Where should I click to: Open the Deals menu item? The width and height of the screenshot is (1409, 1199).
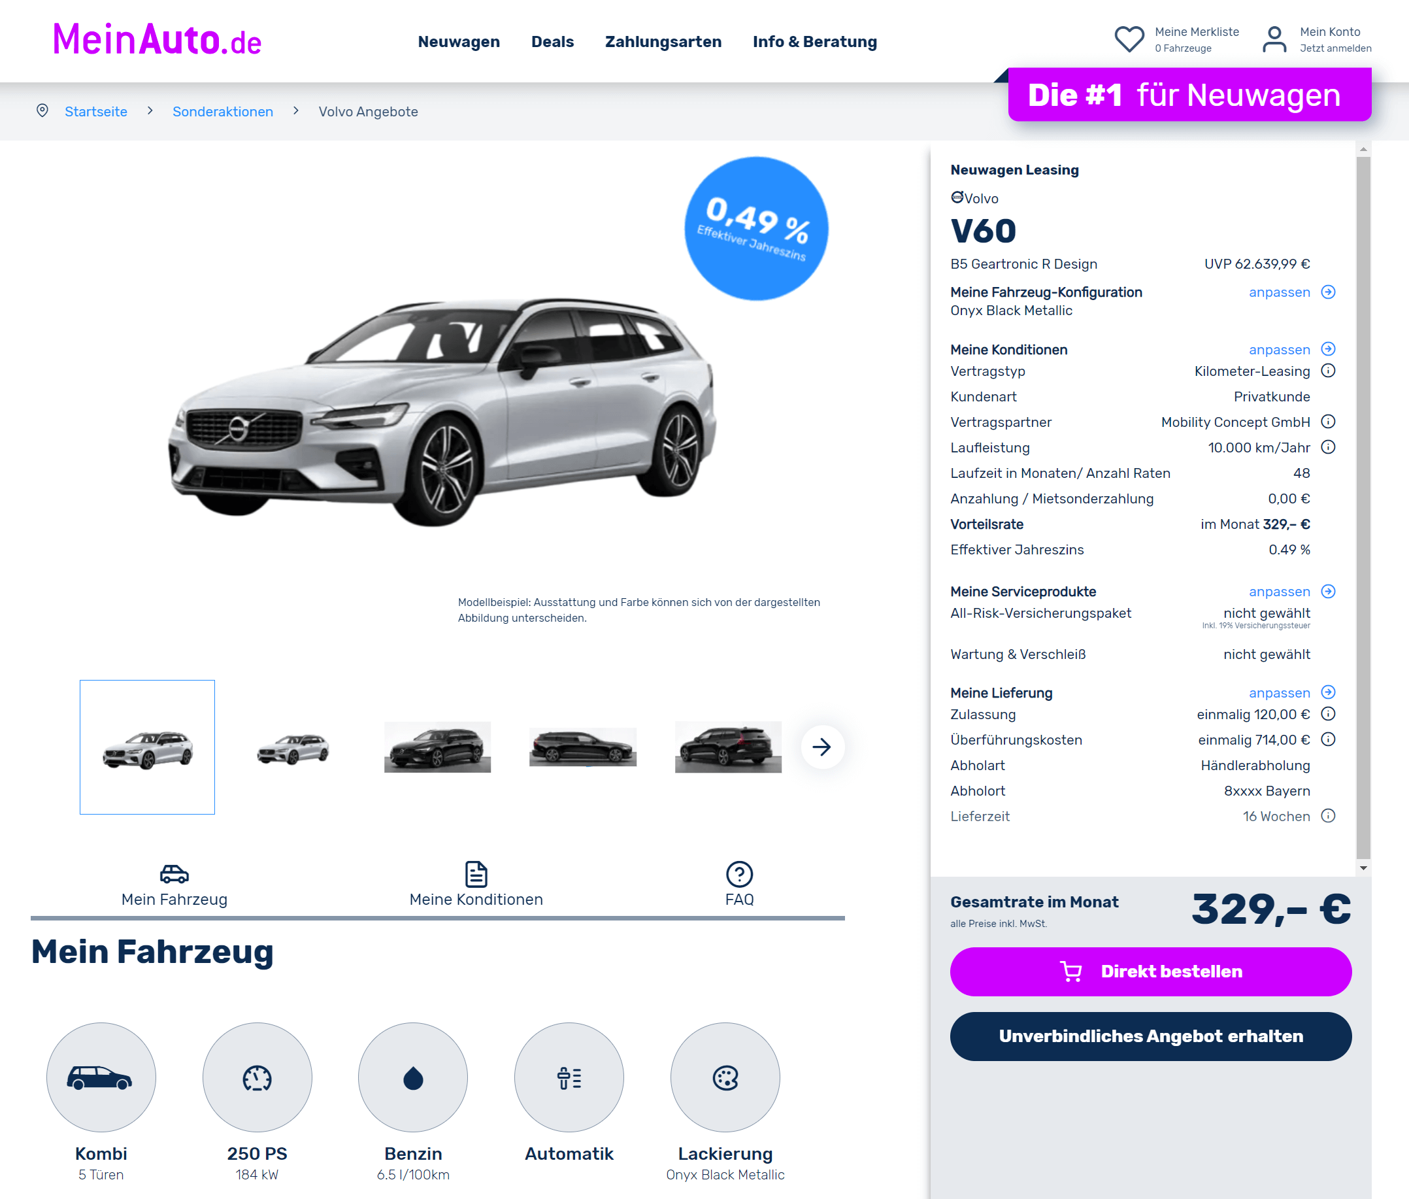pyautogui.click(x=552, y=41)
